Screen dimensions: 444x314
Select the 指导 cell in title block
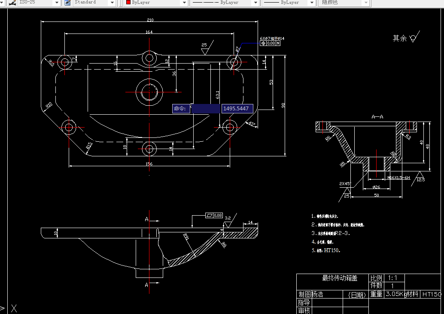click(304, 302)
